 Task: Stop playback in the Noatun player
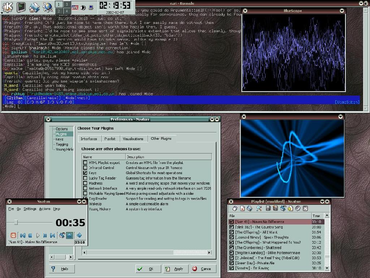coord(30,235)
